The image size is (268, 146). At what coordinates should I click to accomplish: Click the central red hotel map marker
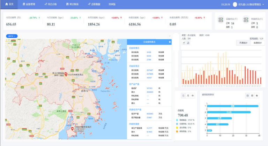point(66,74)
